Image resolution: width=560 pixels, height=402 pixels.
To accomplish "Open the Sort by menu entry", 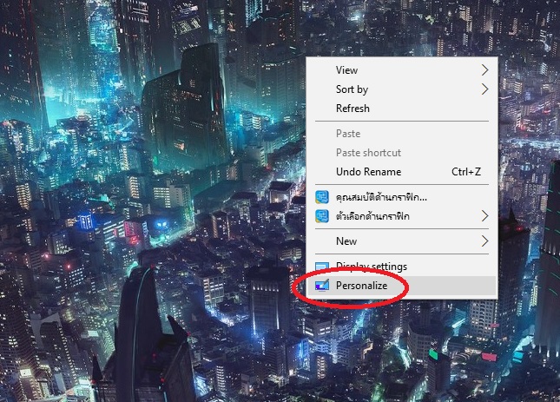I will (402, 89).
